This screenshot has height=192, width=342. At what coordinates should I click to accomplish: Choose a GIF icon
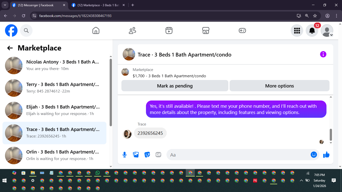(x=158, y=155)
